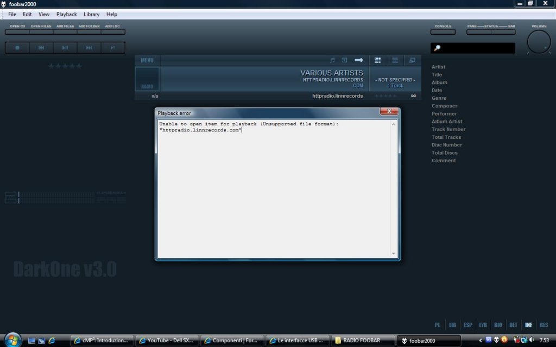Open the playlist MENU button
This screenshot has width=556, height=347.
tap(147, 60)
